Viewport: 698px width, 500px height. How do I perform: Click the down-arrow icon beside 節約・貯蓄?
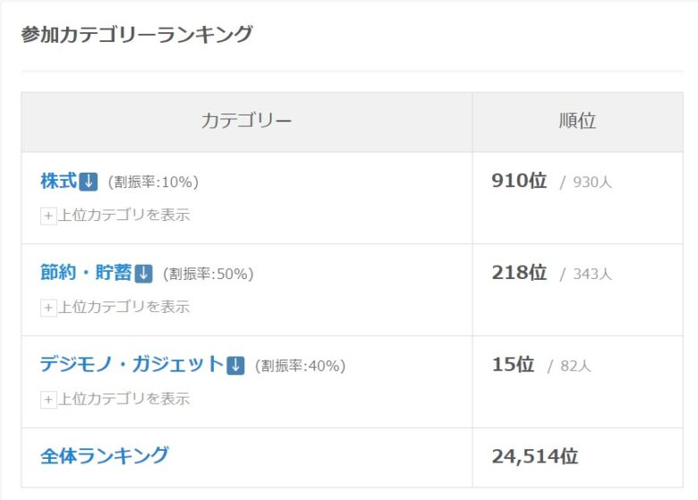pyautogui.click(x=143, y=273)
